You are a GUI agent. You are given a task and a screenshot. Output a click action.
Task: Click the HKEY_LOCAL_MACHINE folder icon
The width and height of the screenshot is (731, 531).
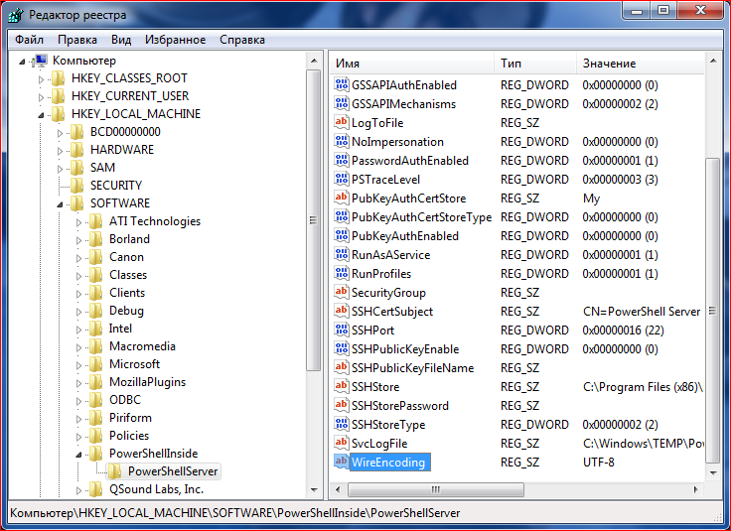[58, 114]
